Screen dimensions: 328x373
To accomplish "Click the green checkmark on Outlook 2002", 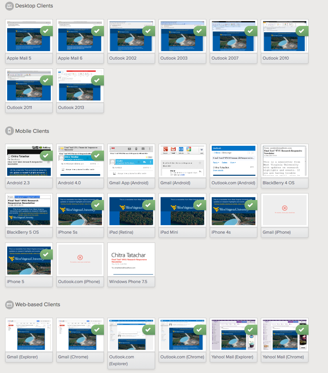I will click(x=149, y=31).
